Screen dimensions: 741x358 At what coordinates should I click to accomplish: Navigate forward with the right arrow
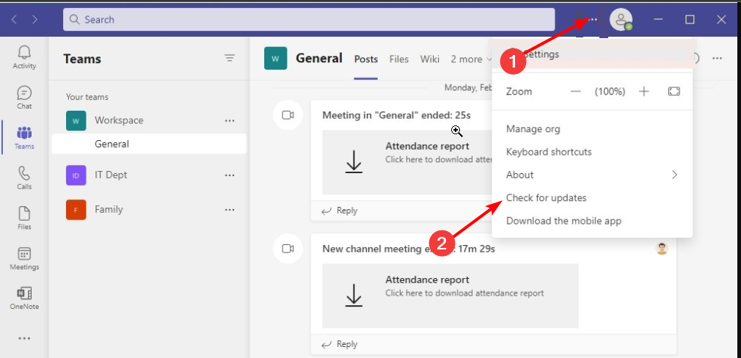coord(35,19)
